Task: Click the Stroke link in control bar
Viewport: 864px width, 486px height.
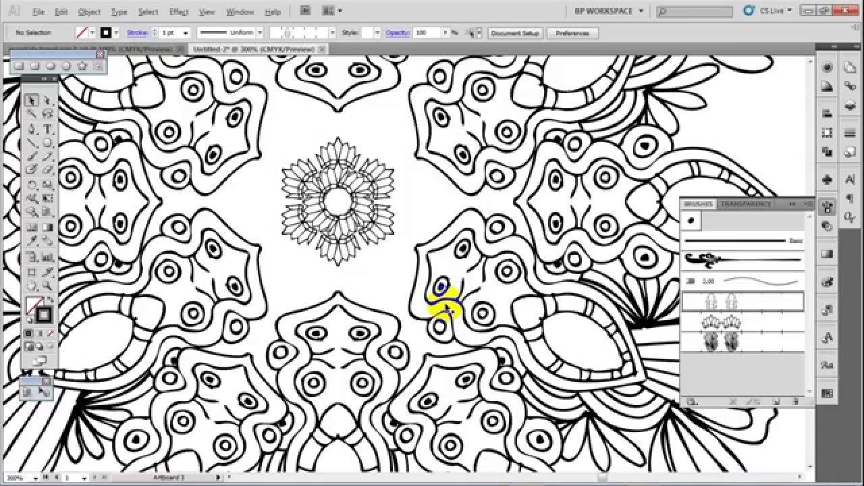Action: tap(136, 32)
